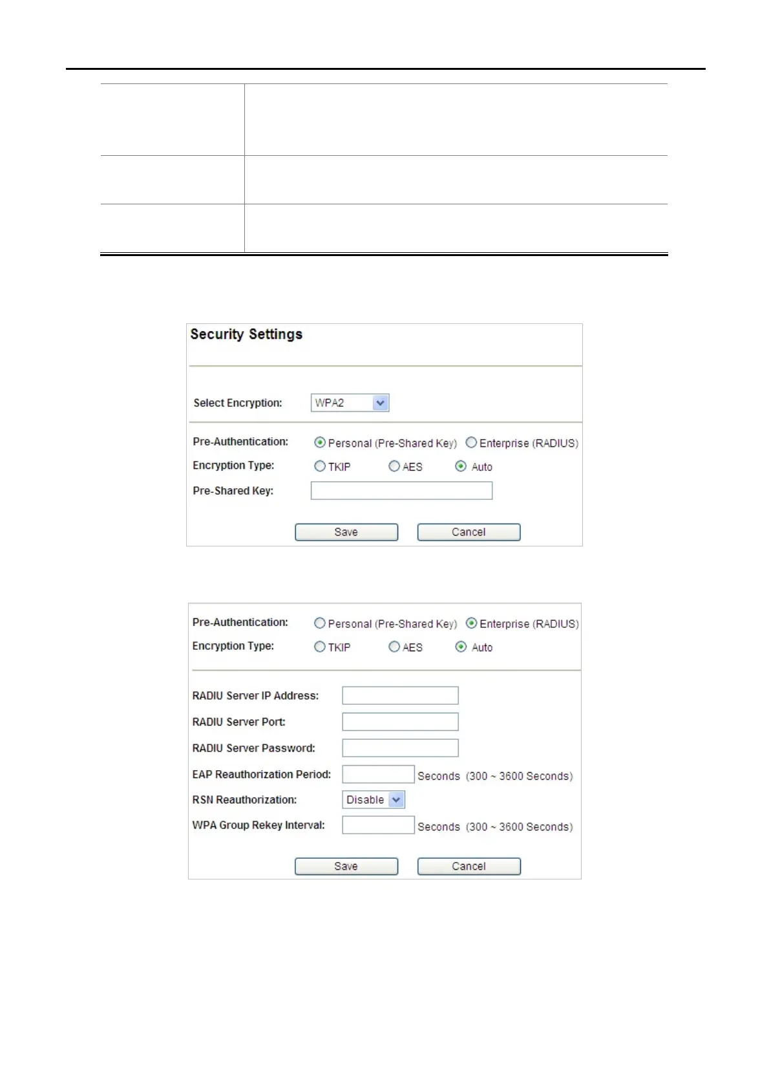Screen dimensions: 769x1089
Task: Focus the Pre-Shared Key input field
Action: tap(401, 491)
